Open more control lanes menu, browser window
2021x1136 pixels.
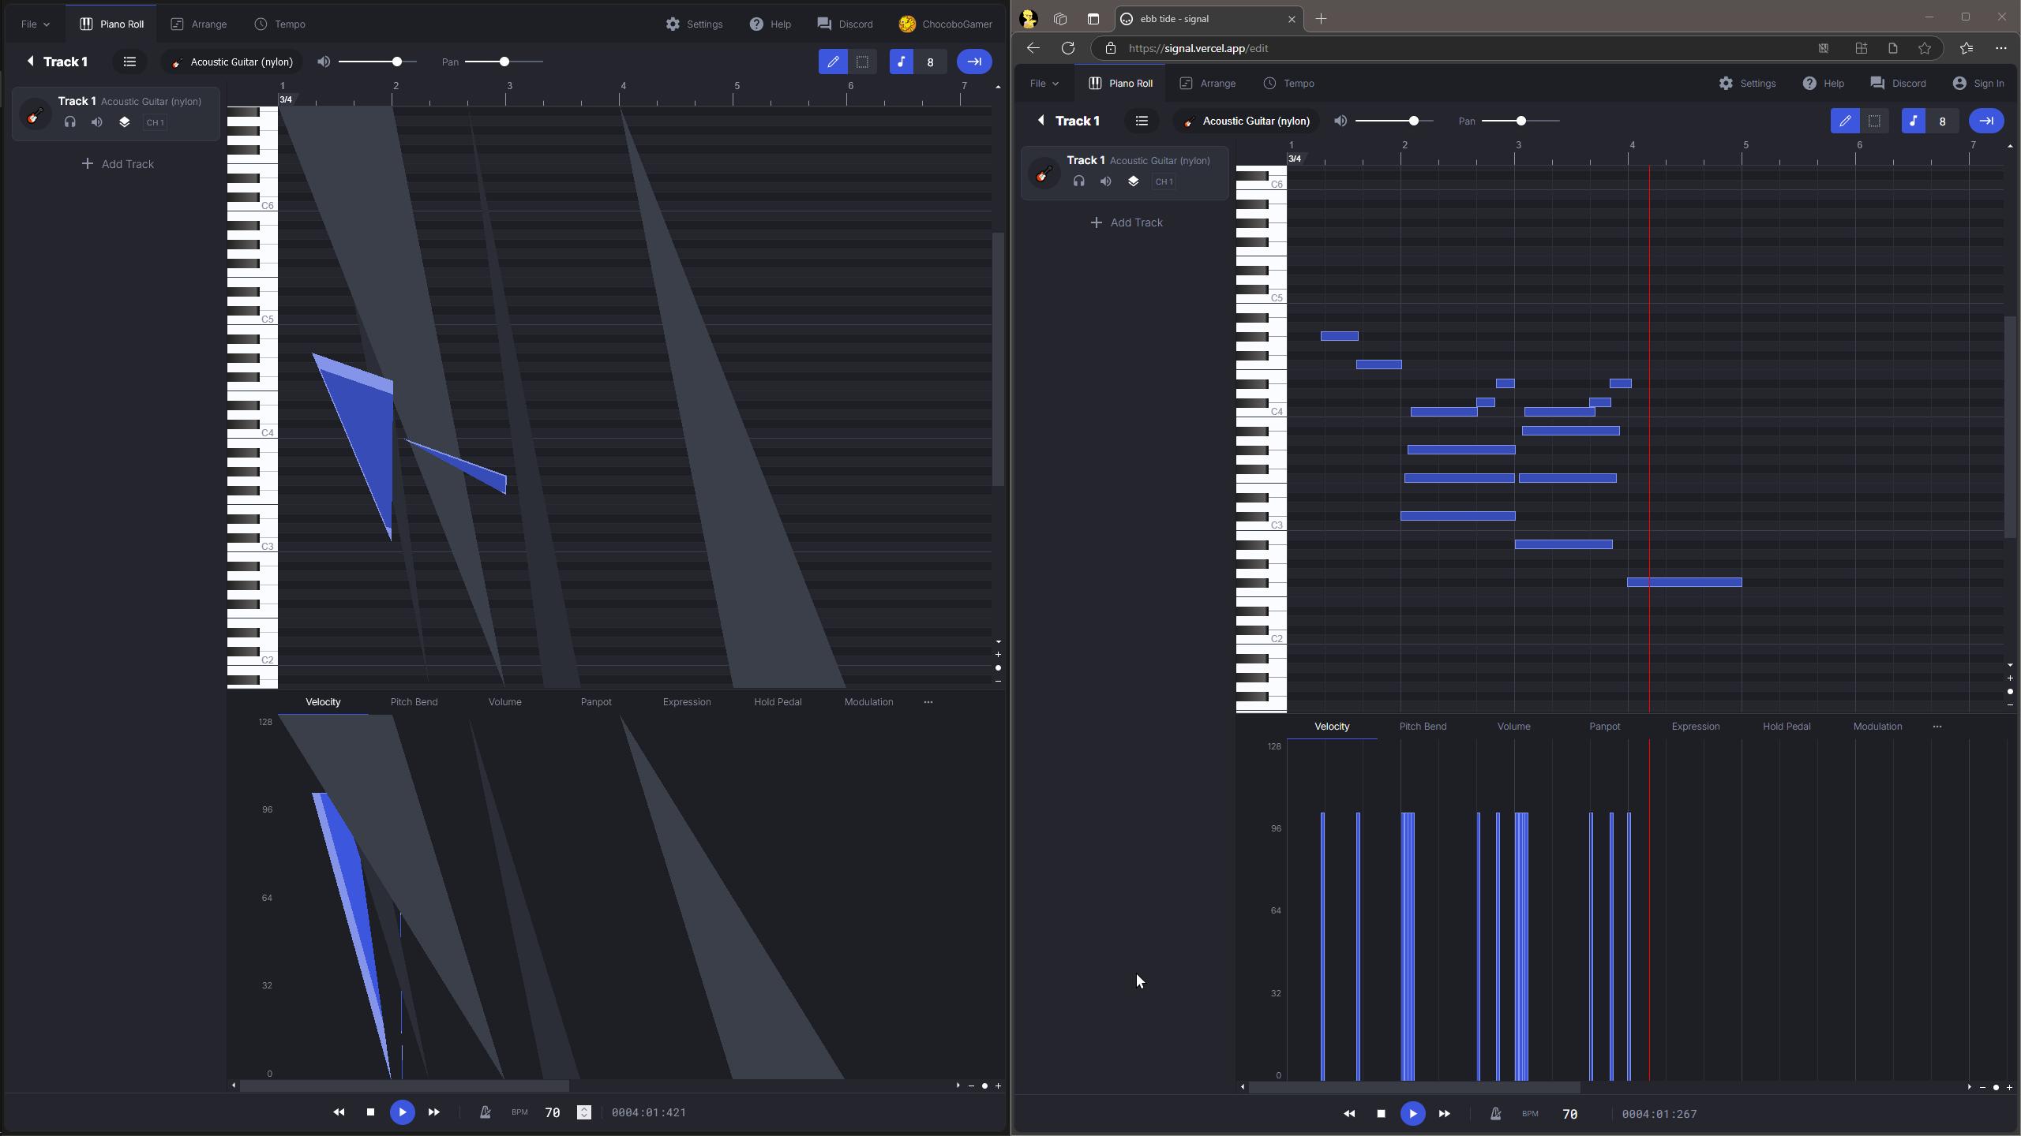pyautogui.click(x=1937, y=727)
